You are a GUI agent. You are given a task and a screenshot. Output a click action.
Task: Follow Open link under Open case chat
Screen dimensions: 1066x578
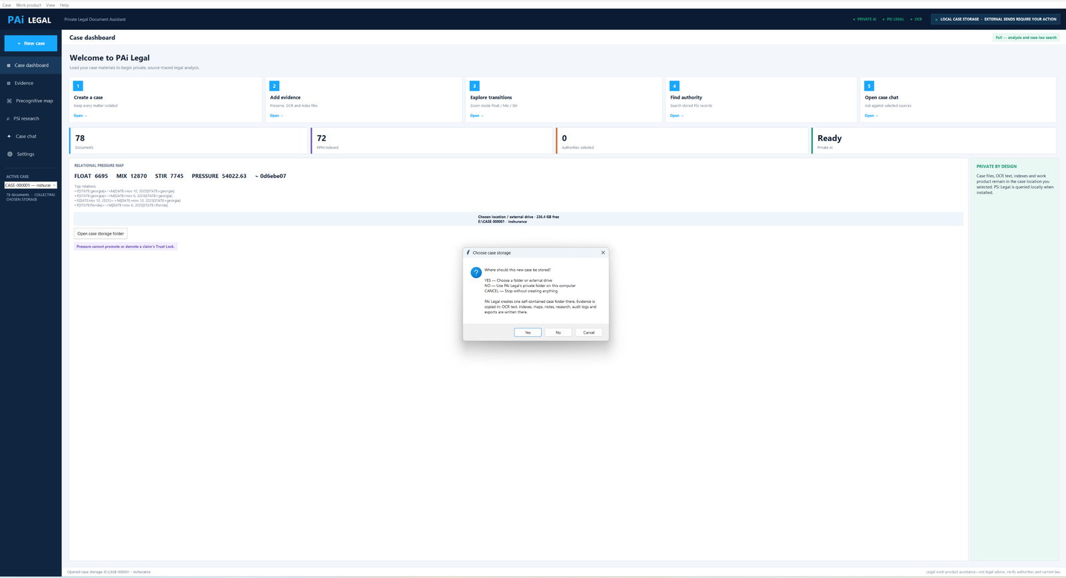point(871,116)
